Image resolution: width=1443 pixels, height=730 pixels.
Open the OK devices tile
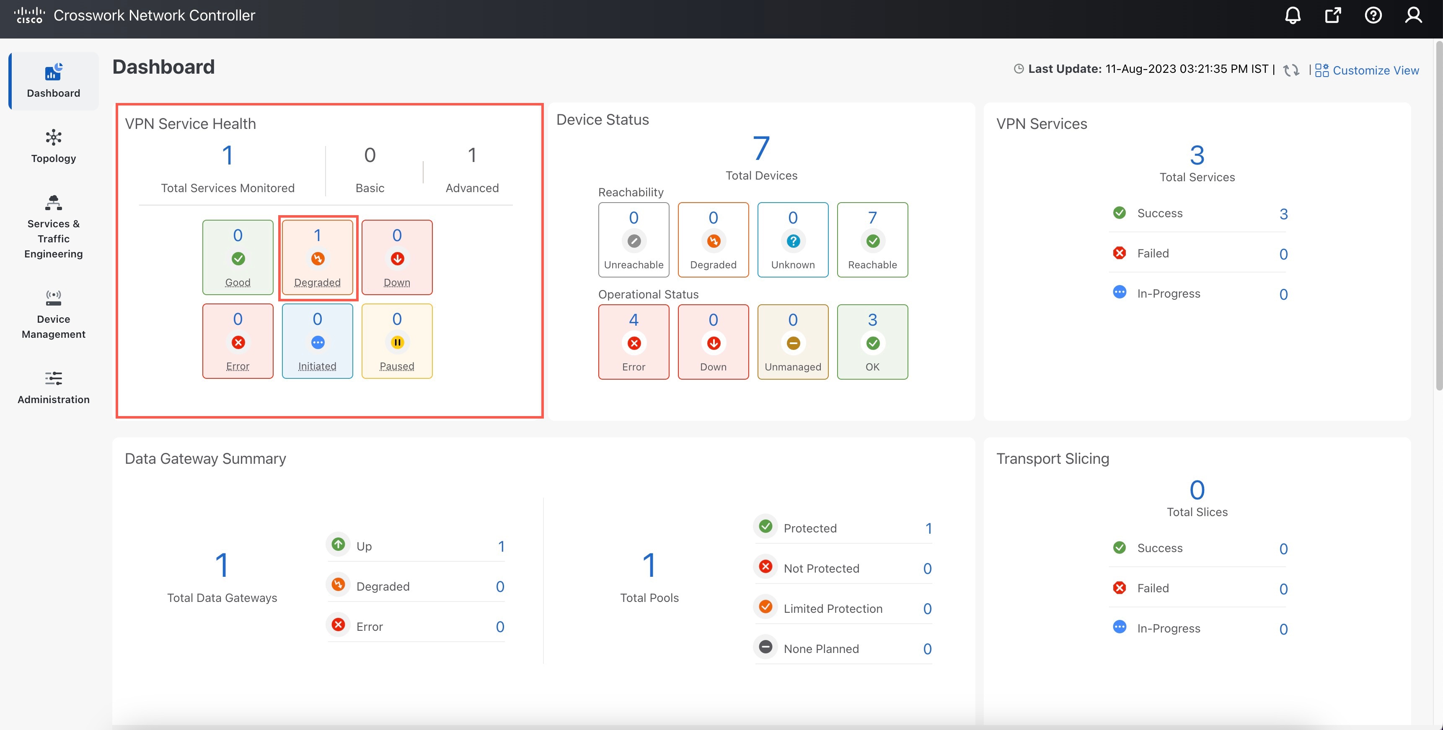coord(872,342)
